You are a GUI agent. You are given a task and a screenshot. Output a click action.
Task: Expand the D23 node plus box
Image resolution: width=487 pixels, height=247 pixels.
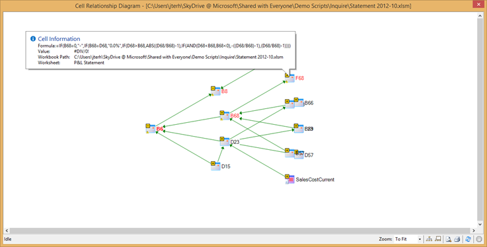[222, 139]
